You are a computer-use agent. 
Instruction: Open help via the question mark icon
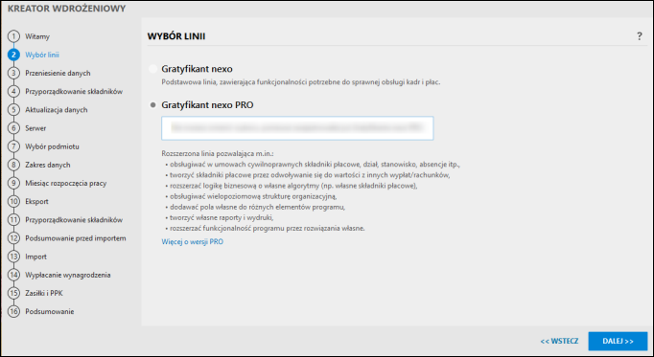pyautogui.click(x=639, y=36)
